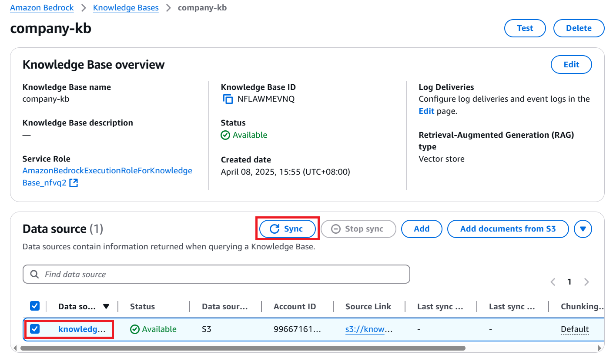Click the NFLAWMEVNQ knowledge base ID text

[x=266, y=99]
